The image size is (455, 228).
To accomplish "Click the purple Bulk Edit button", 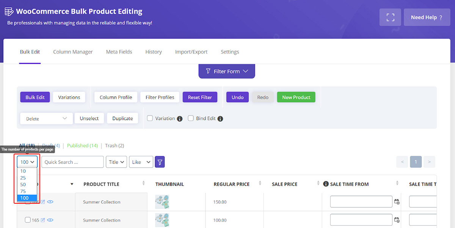I will click(35, 97).
